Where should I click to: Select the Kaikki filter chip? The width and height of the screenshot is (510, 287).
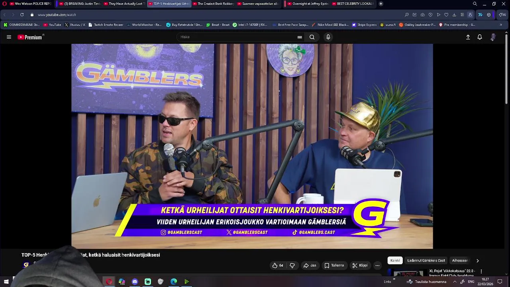[x=395, y=261]
